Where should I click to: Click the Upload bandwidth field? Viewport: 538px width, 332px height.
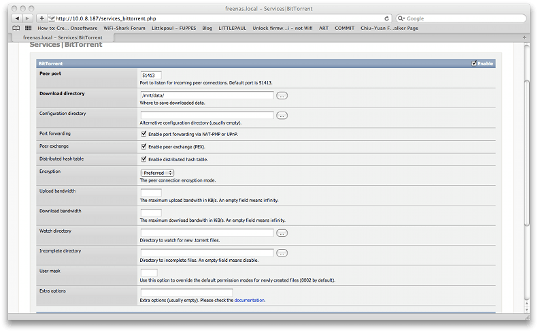[x=151, y=193]
